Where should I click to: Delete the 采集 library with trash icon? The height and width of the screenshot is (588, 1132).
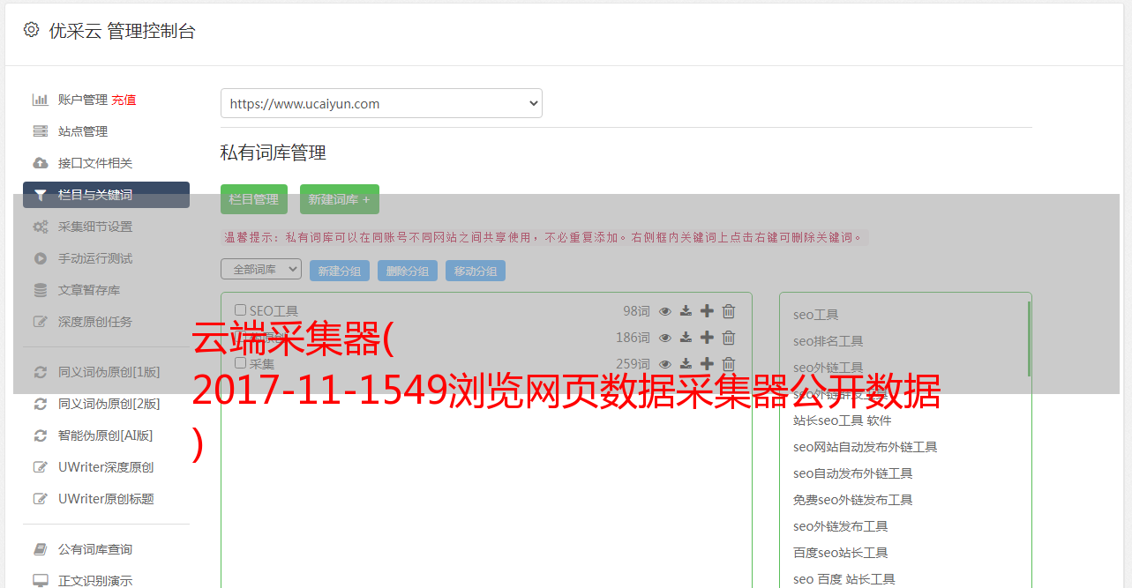(729, 364)
